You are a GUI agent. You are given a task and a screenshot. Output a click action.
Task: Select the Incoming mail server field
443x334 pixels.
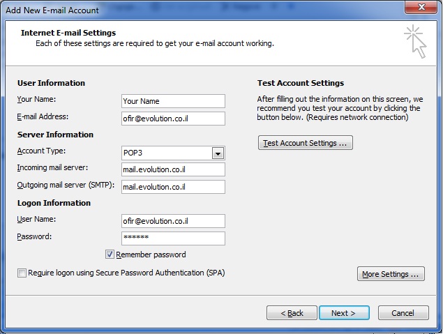pos(173,169)
